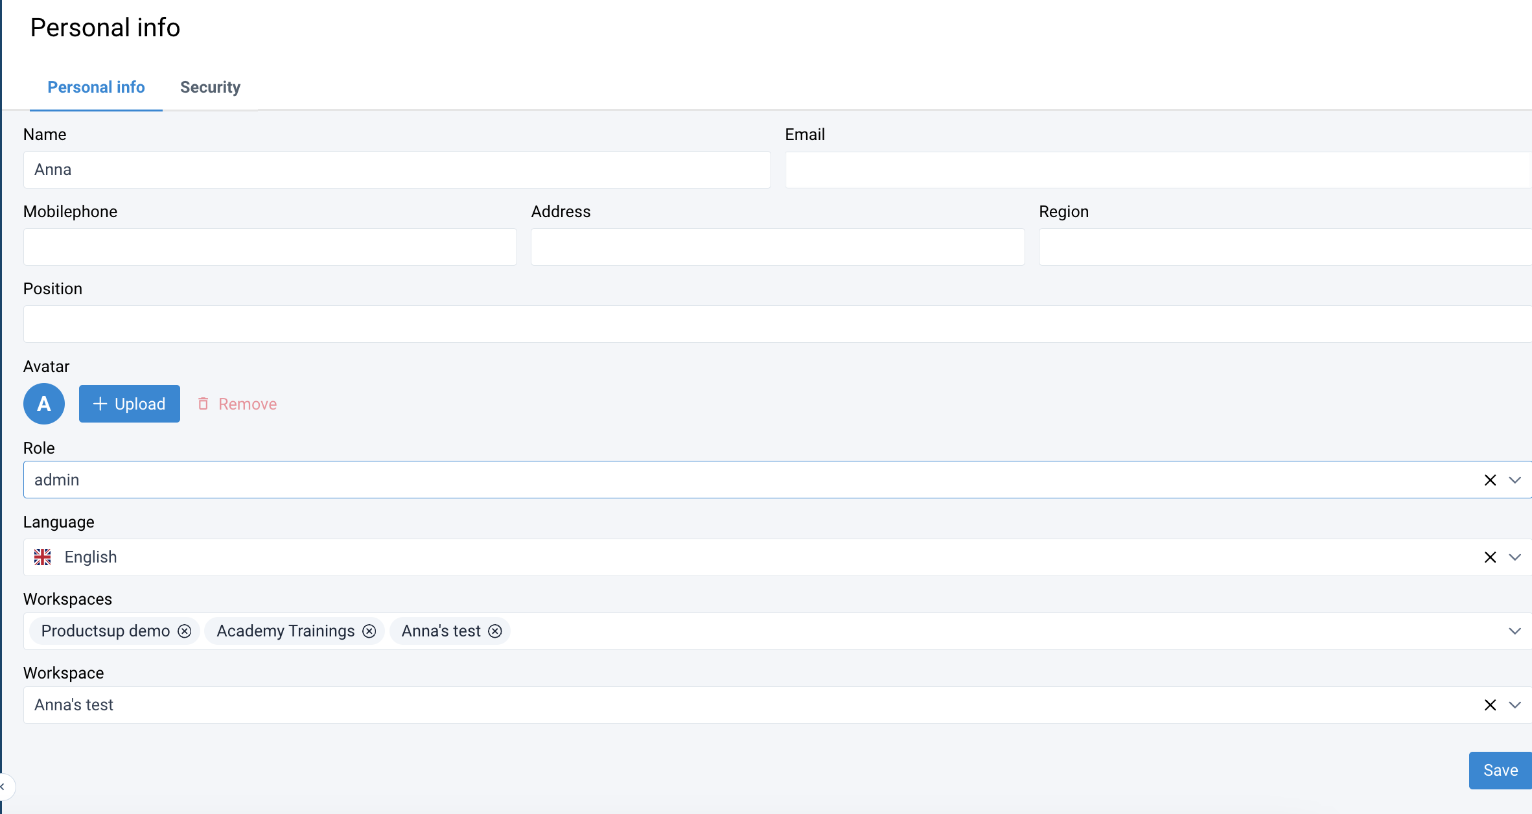The height and width of the screenshot is (814, 1532).
Task: Open the Language dropdown chevron
Action: click(1515, 557)
